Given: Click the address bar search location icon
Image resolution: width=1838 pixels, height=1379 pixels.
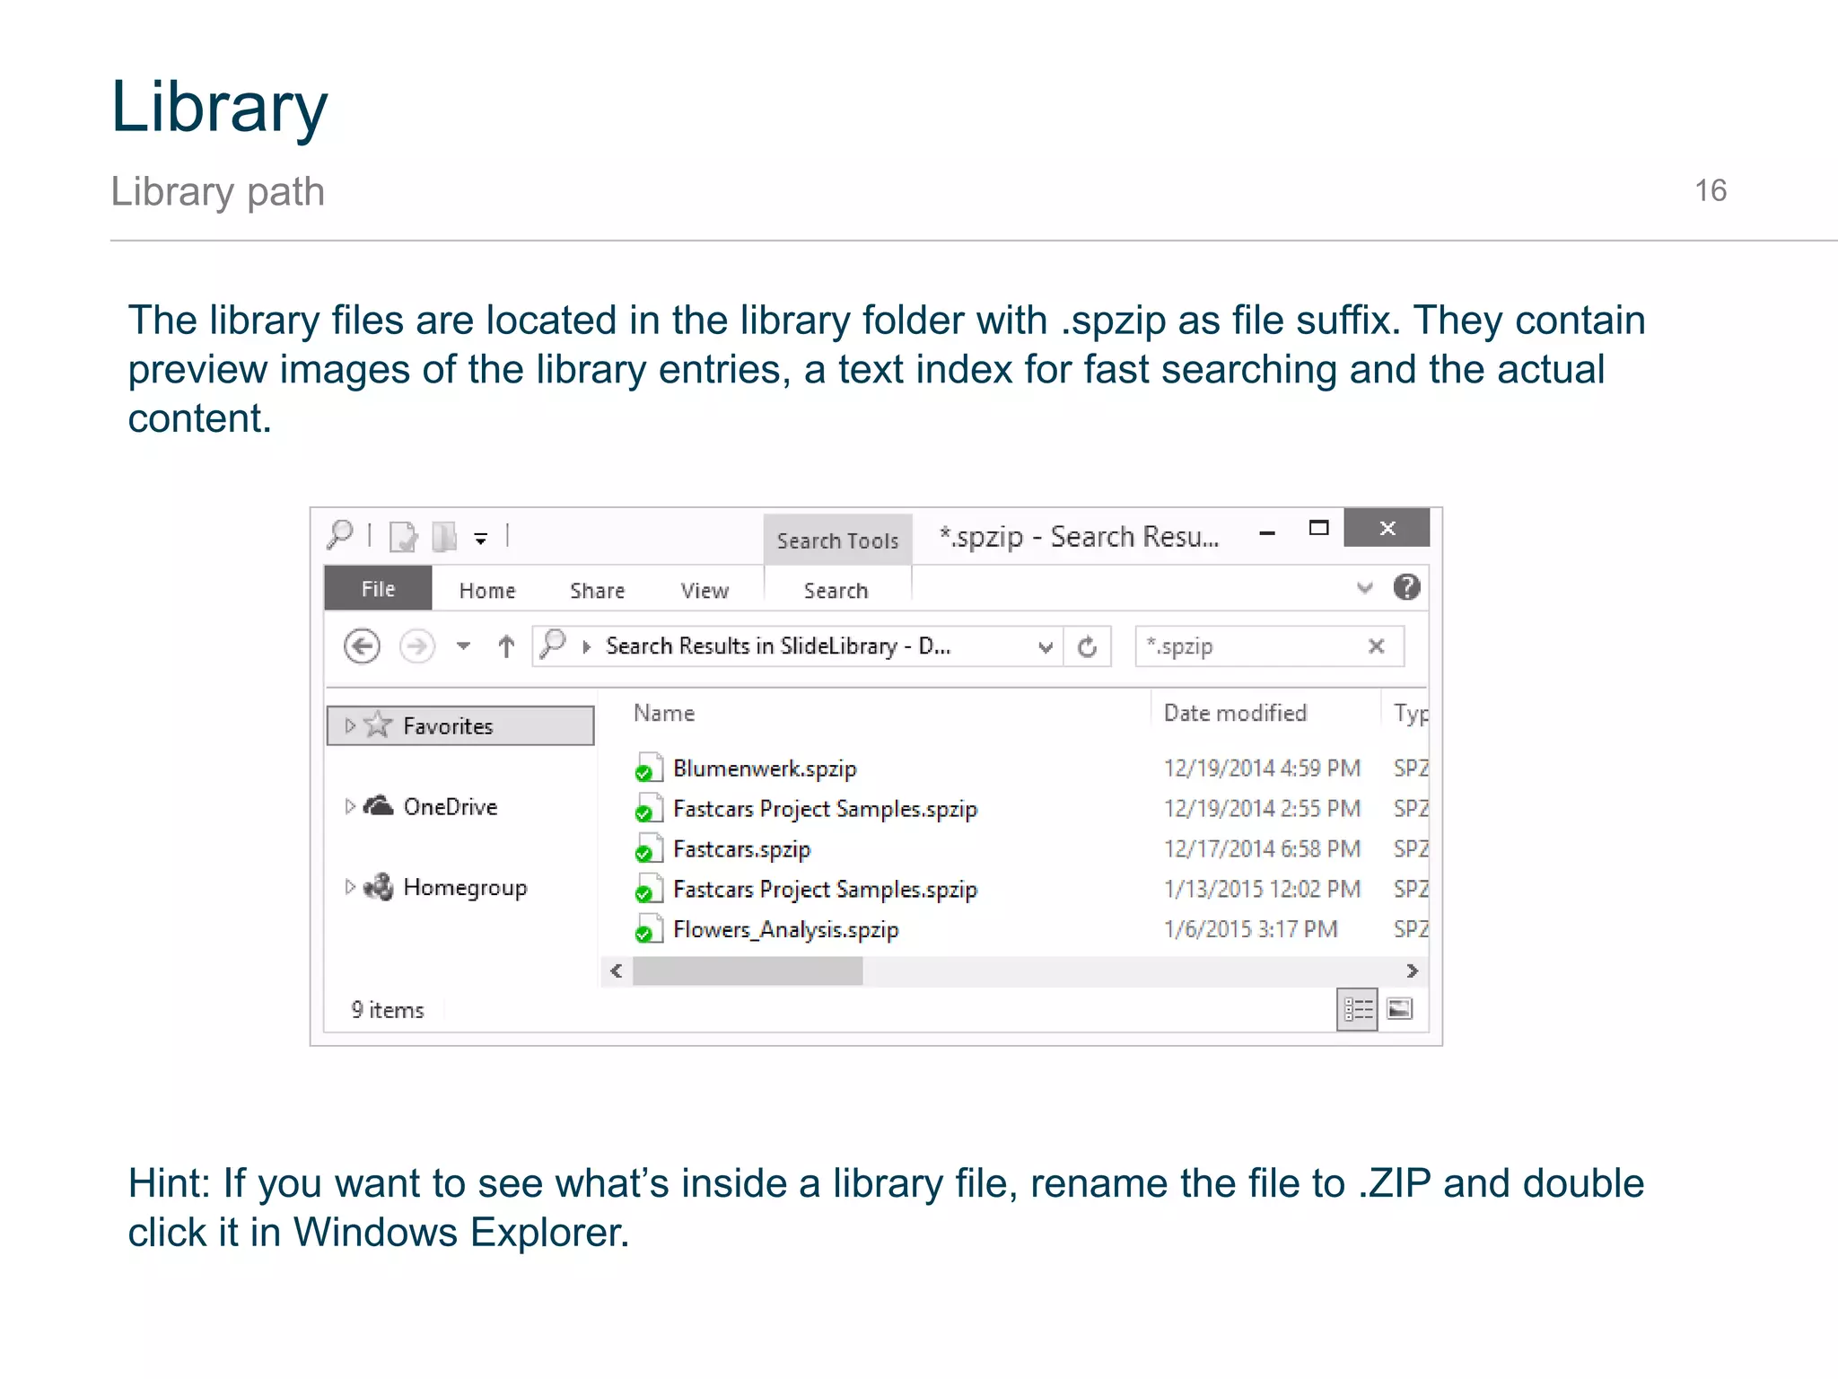Looking at the screenshot, I should pos(554,645).
